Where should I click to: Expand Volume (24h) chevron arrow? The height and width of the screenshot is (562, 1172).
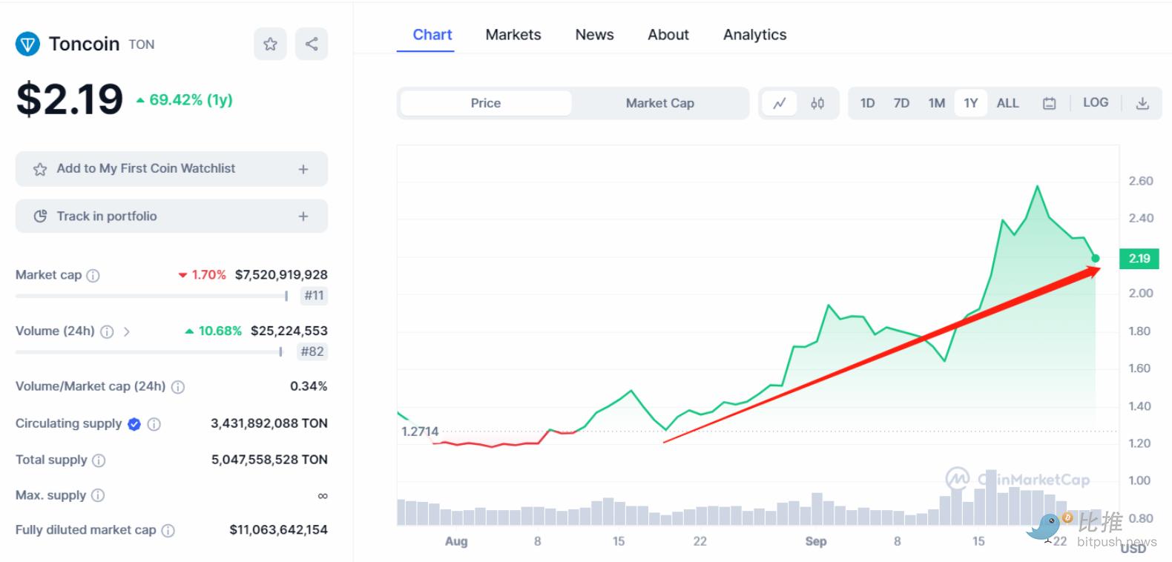(127, 332)
